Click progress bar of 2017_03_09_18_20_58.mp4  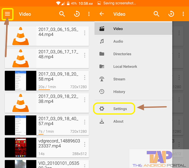pyautogui.click(x=44, y=90)
